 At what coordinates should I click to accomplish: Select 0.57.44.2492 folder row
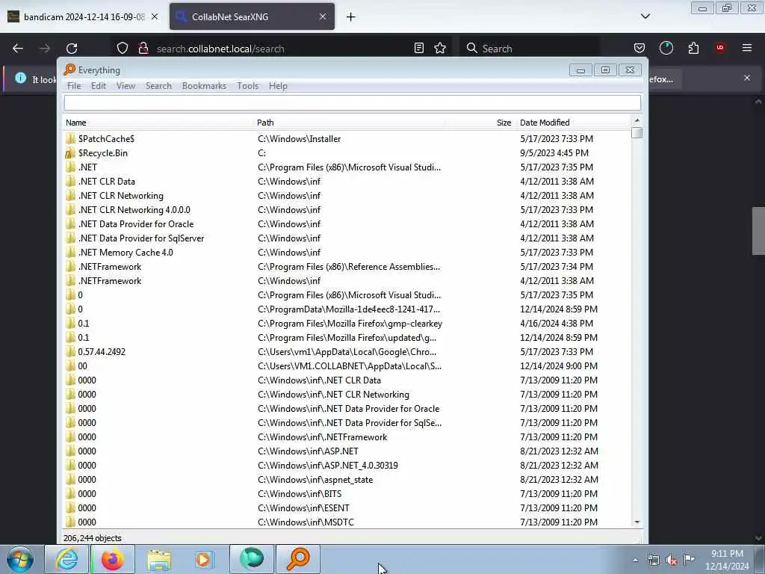coord(347,352)
